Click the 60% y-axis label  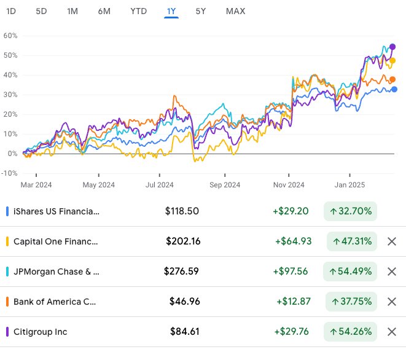click(x=10, y=36)
